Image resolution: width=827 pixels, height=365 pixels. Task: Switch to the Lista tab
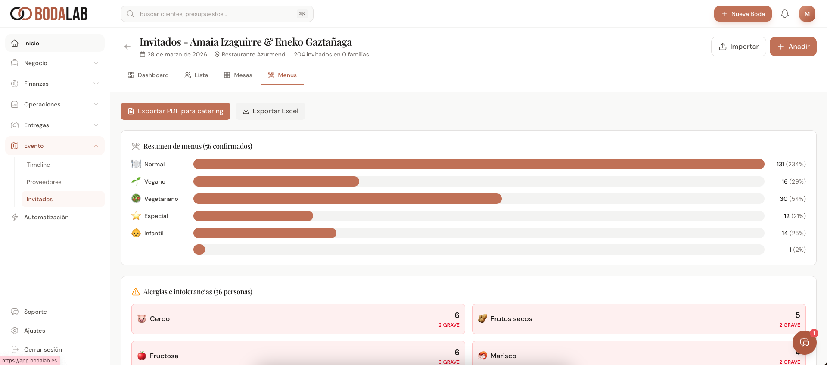pyautogui.click(x=196, y=75)
